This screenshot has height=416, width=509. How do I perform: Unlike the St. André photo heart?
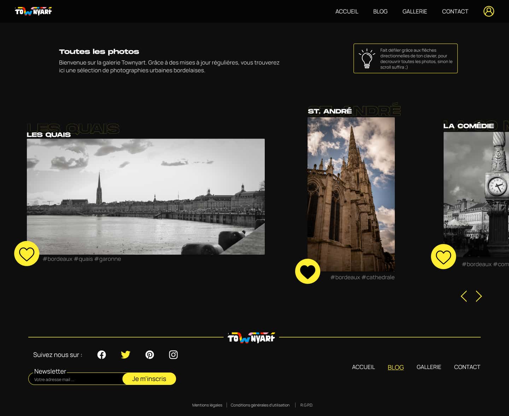click(x=308, y=271)
